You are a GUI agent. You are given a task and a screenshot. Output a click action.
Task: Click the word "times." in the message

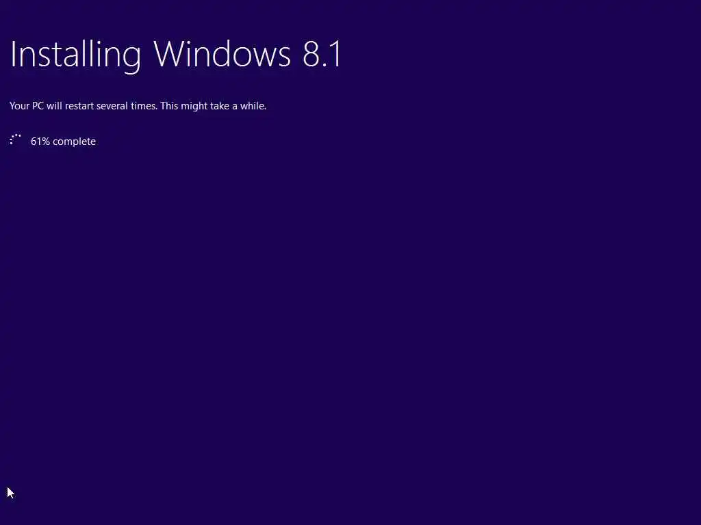tap(144, 106)
